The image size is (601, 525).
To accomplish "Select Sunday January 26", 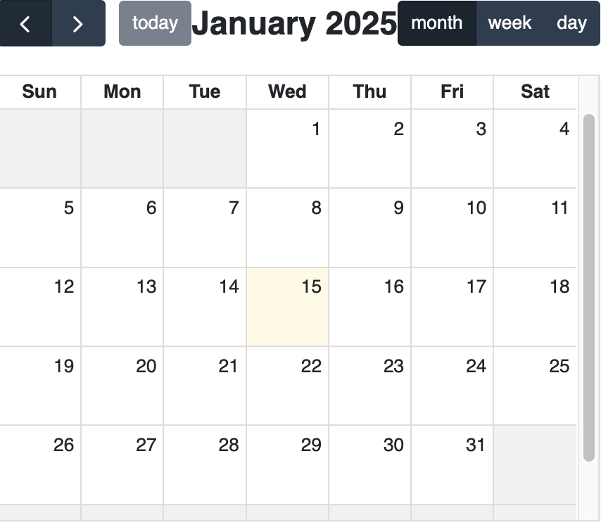I will [39, 465].
